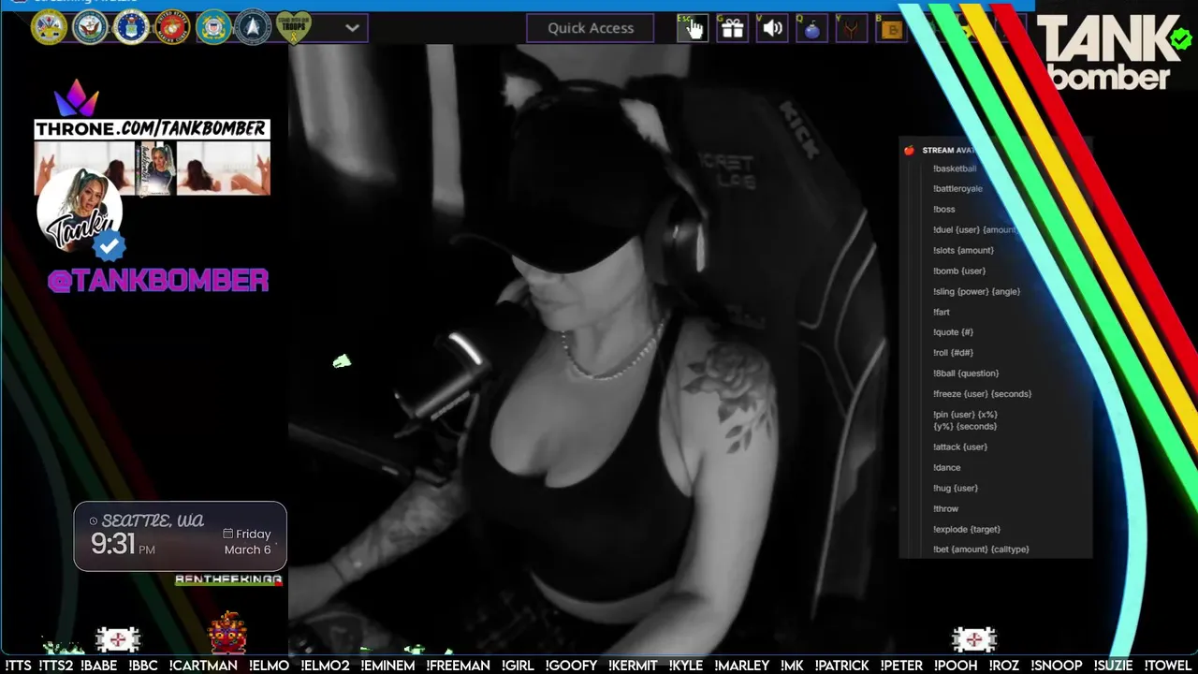Click the !PATRICK ticker command
Screen dimensions: 1198x674
tap(842, 666)
